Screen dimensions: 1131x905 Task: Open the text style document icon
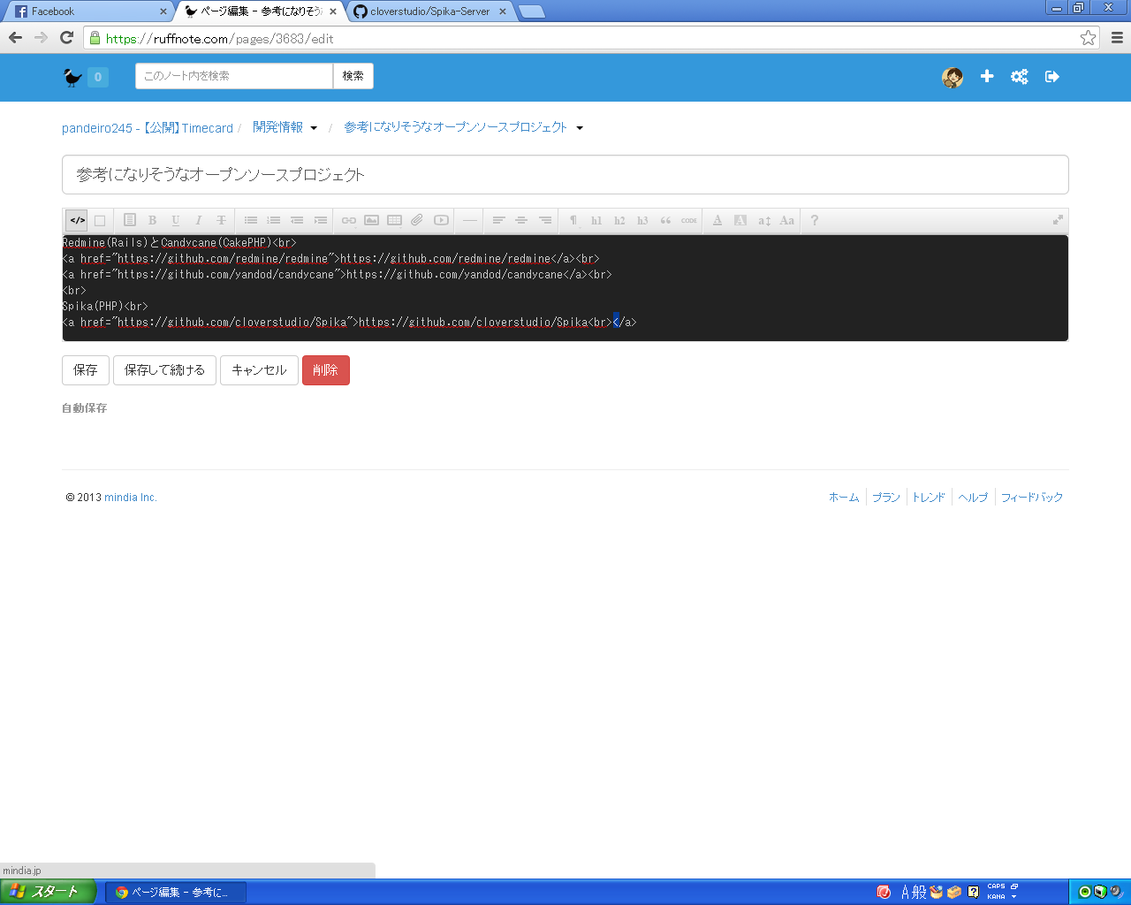click(129, 220)
